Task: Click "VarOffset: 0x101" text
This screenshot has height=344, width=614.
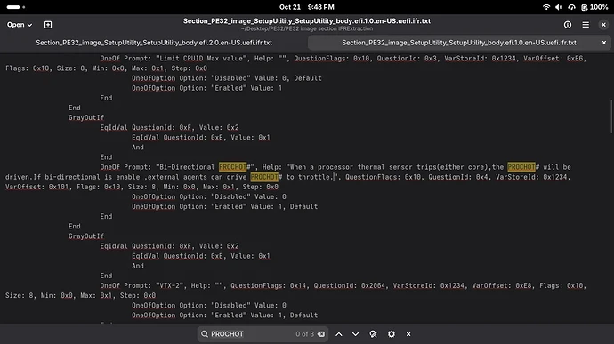Action: pos(36,187)
